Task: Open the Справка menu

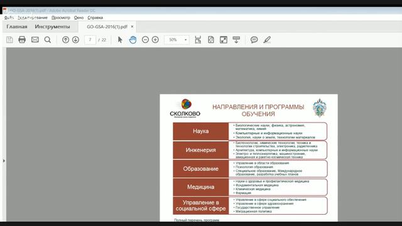Action: coord(95,18)
